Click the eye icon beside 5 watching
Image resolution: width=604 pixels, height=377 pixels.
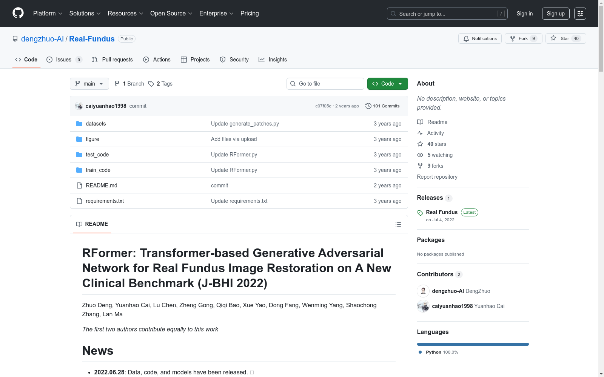(x=420, y=155)
